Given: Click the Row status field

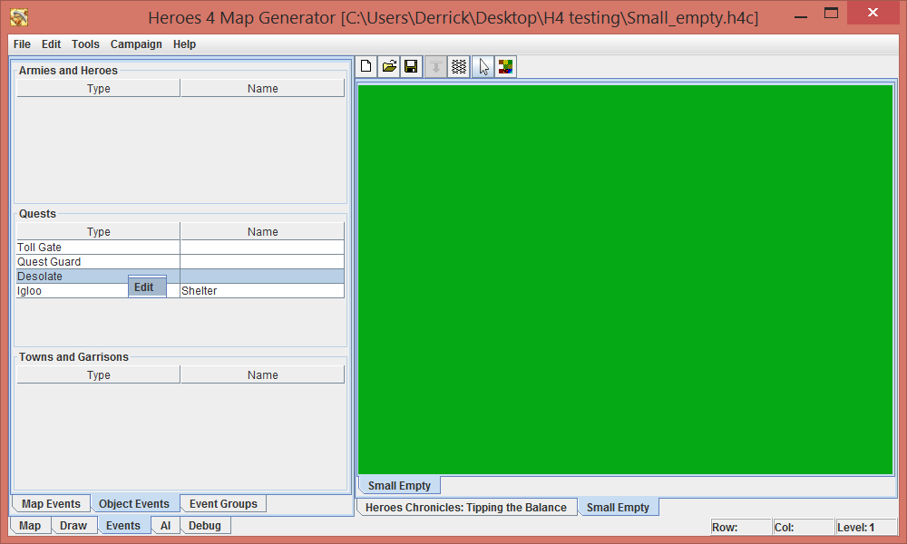Looking at the screenshot, I should (x=741, y=528).
